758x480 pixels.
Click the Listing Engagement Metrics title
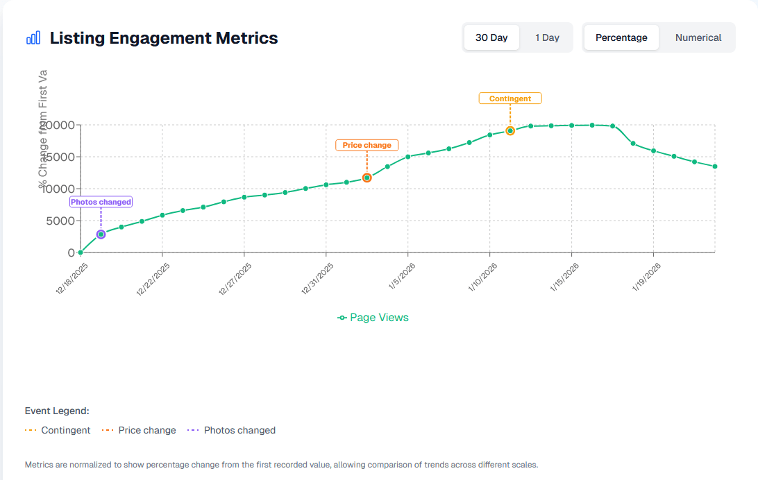[x=164, y=38]
